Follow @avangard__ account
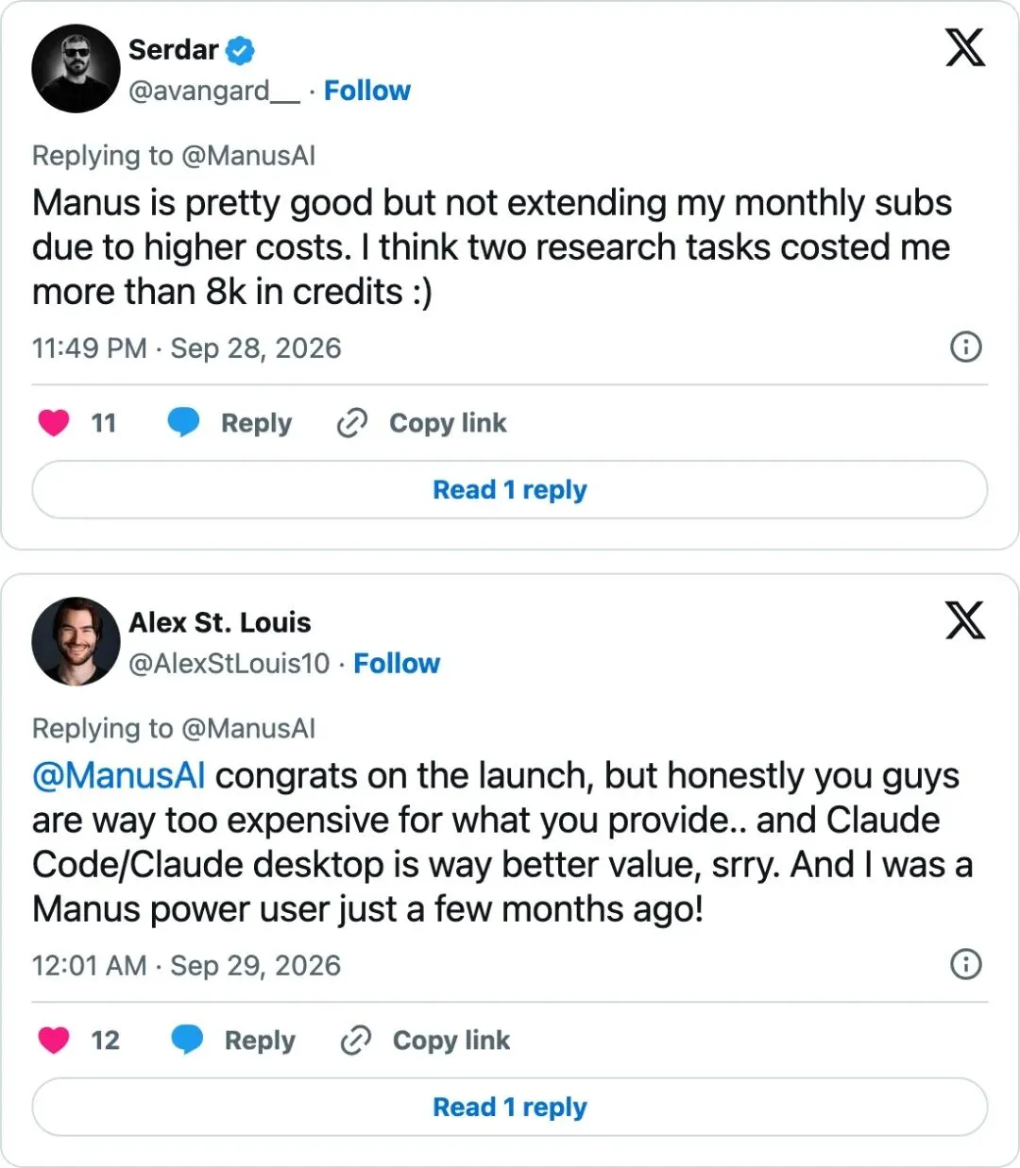Viewport: 1020px width, 1168px height. 367,91
